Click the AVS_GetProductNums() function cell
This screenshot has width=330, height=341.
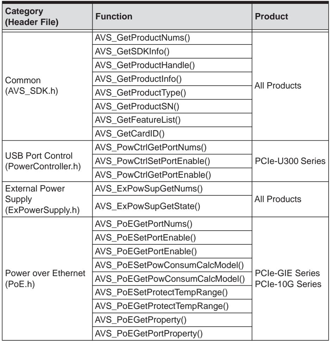click(172, 38)
